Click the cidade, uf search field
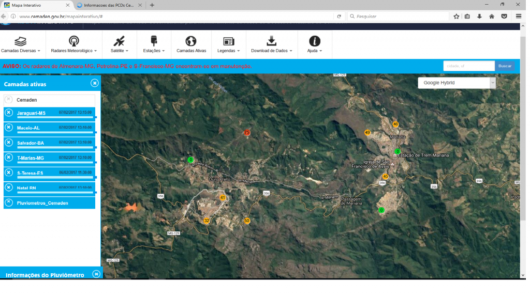The width and height of the screenshot is (530, 297). [469, 66]
